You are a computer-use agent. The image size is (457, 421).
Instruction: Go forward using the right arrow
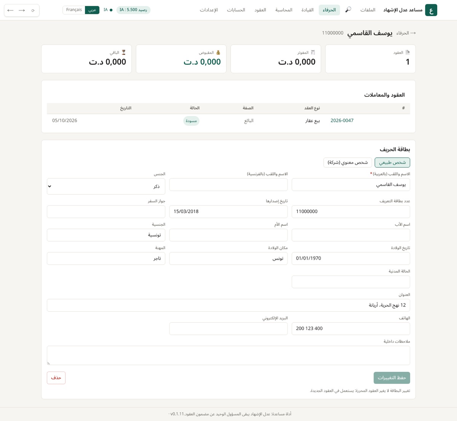[x=22, y=10]
